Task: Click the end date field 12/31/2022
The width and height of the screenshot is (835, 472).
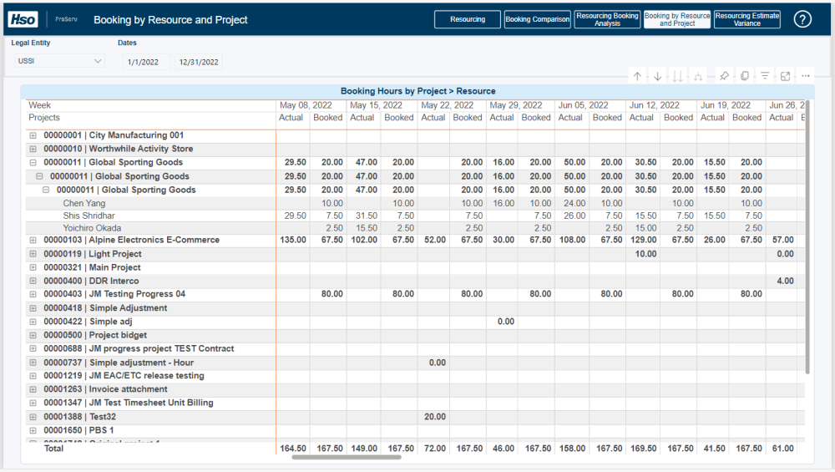Action: tap(199, 62)
